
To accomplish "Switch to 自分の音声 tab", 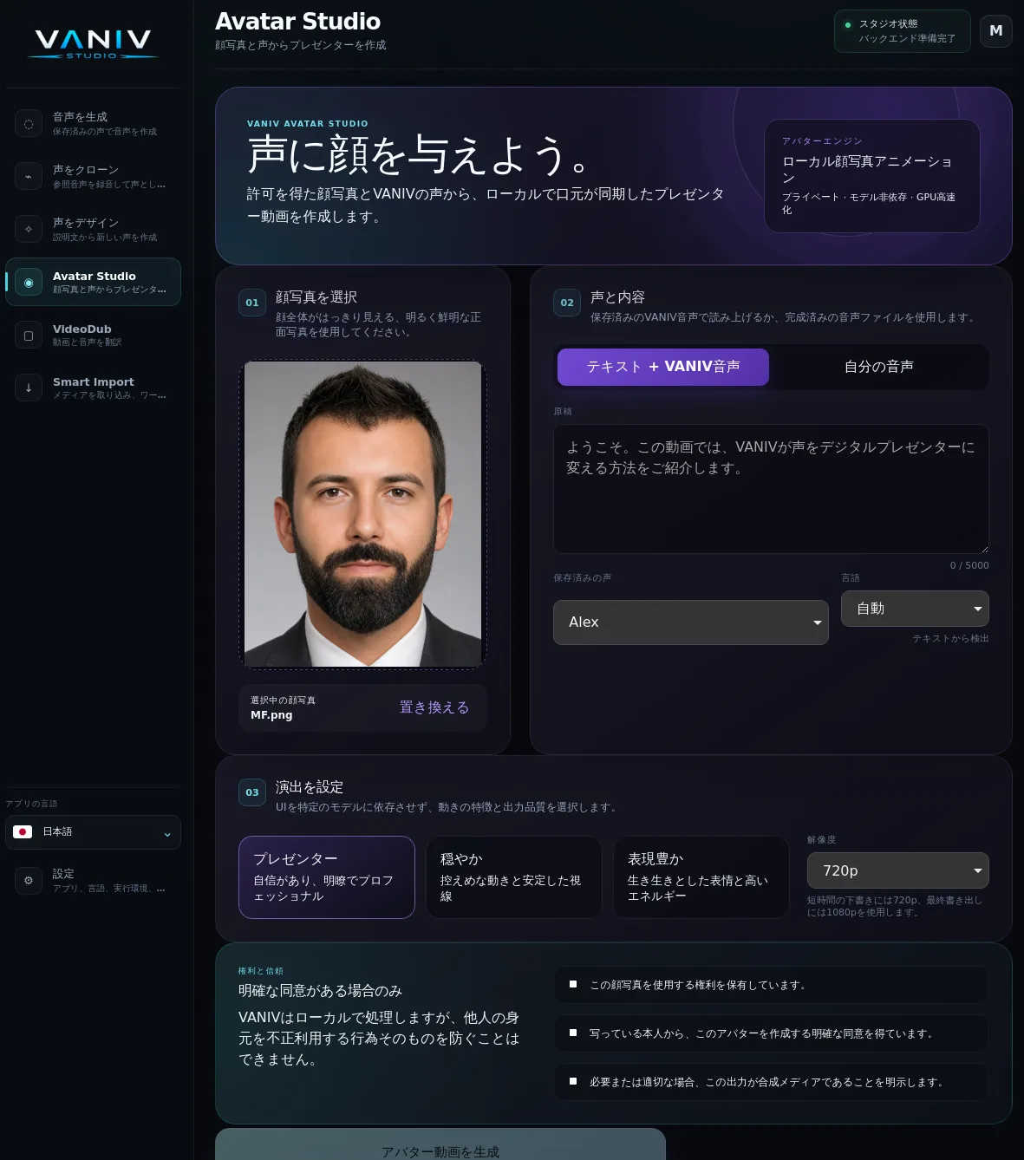I will pyautogui.click(x=878, y=367).
